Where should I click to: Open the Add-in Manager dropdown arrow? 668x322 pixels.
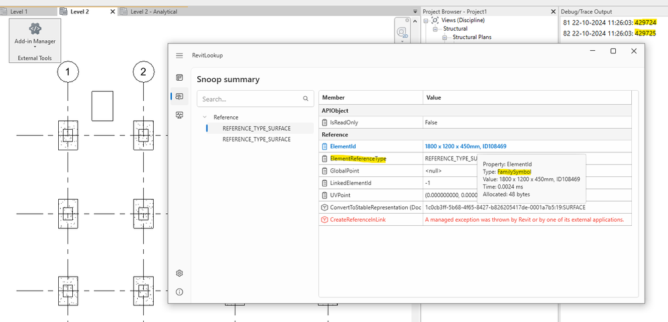pyautogui.click(x=35, y=47)
